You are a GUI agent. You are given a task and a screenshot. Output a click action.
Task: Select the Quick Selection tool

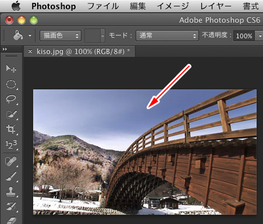[11, 114]
